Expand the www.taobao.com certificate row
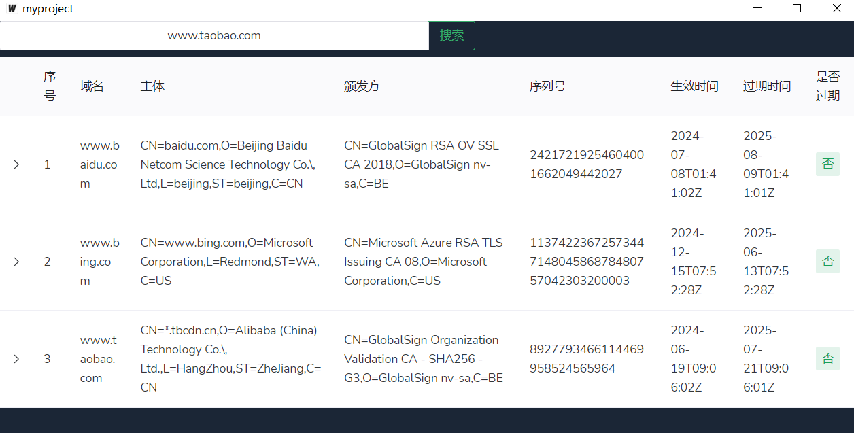 click(x=16, y=359)
